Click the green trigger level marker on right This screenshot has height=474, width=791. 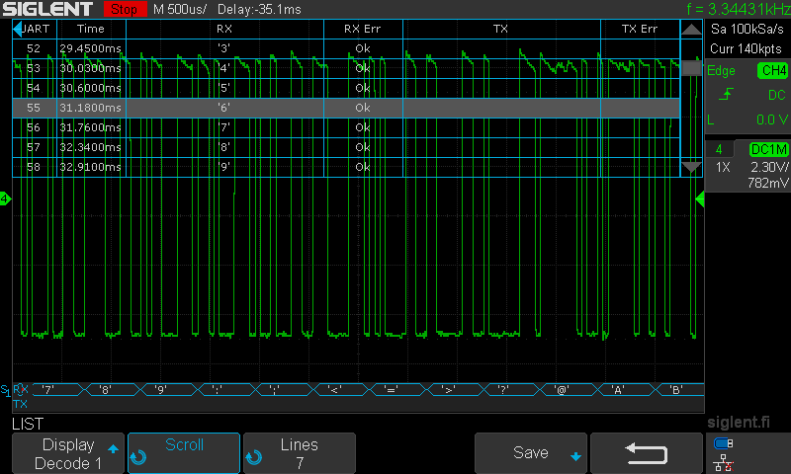point(700,198)
